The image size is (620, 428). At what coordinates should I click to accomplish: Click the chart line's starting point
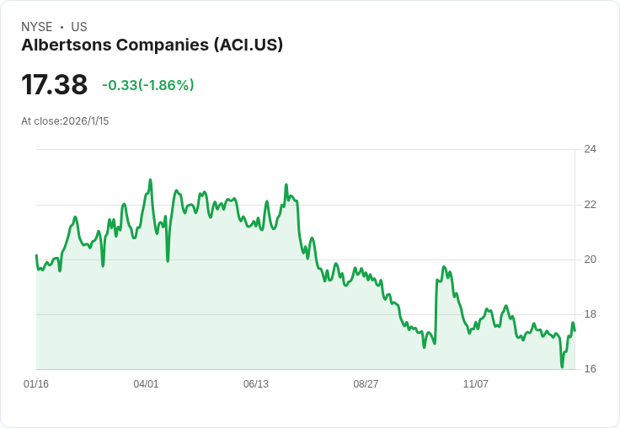pos(36,255)
